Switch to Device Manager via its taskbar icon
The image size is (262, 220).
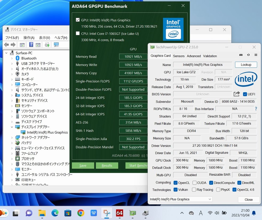tap(145, 213)
